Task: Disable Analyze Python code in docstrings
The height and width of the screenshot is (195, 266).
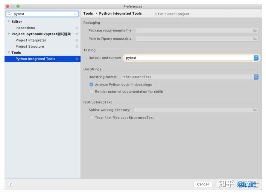Action: point(91,85)
